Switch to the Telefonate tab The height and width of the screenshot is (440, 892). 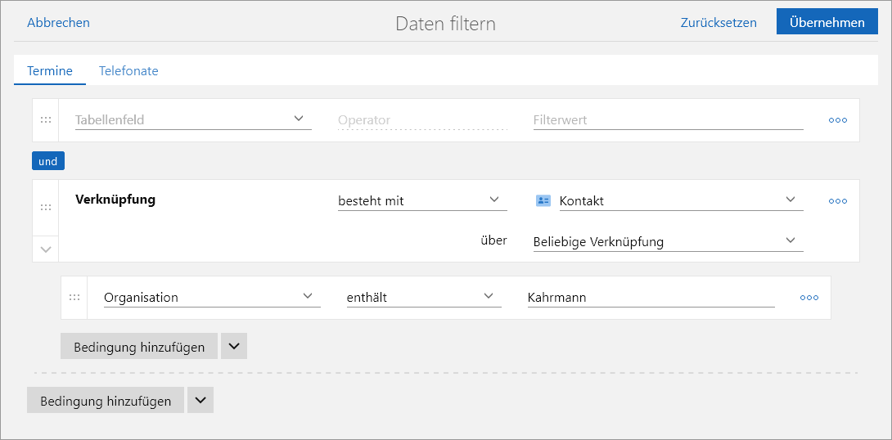click(128, 71)
